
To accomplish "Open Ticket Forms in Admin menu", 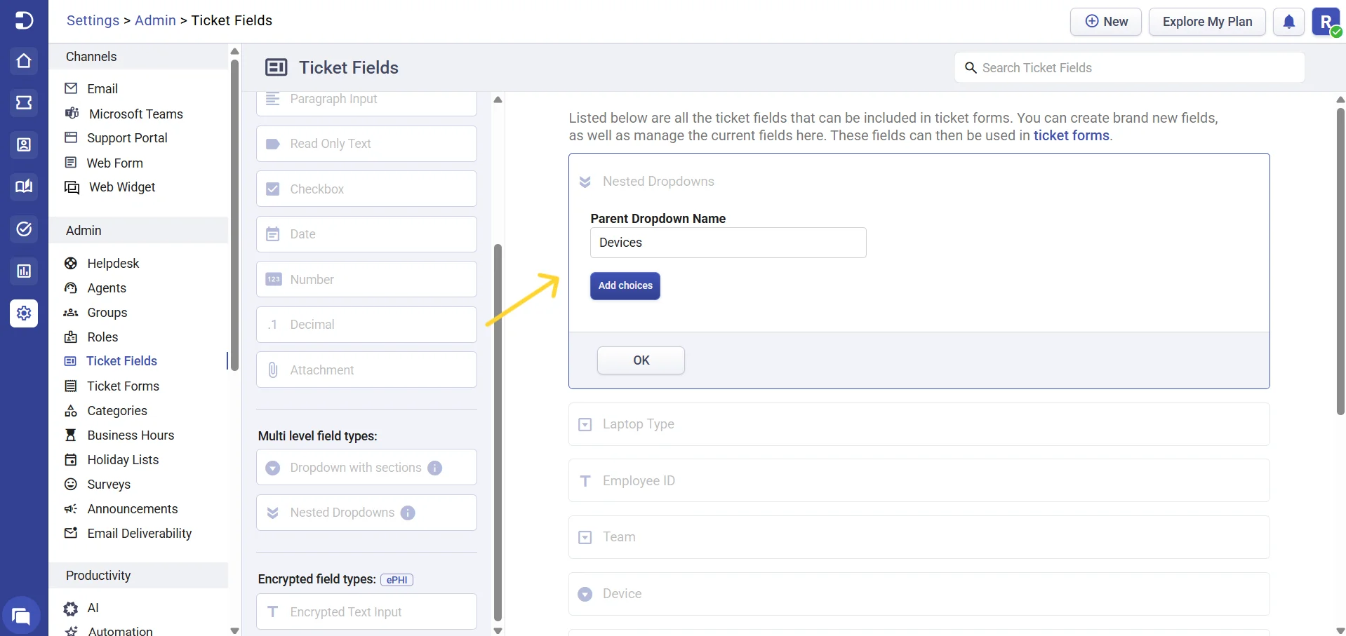I will pyautogui.click(x=123, y=386).
